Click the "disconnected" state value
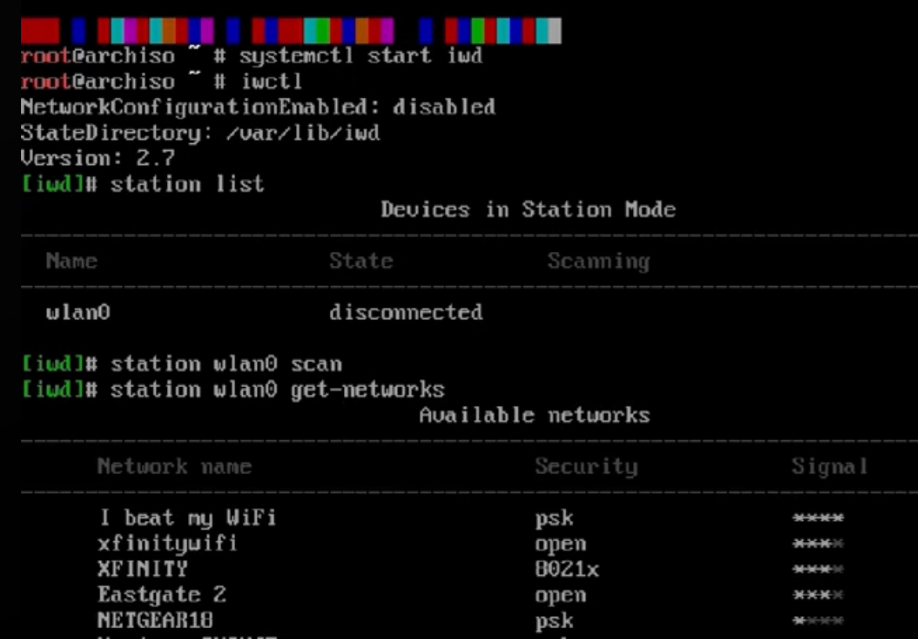Viewport: 918px width, 639px height. (407, 312)
